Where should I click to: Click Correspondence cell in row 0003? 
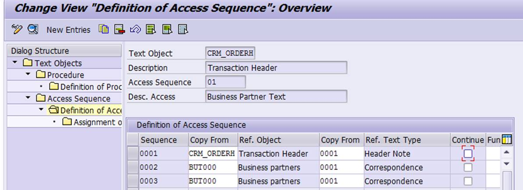(x=408, y=181)
